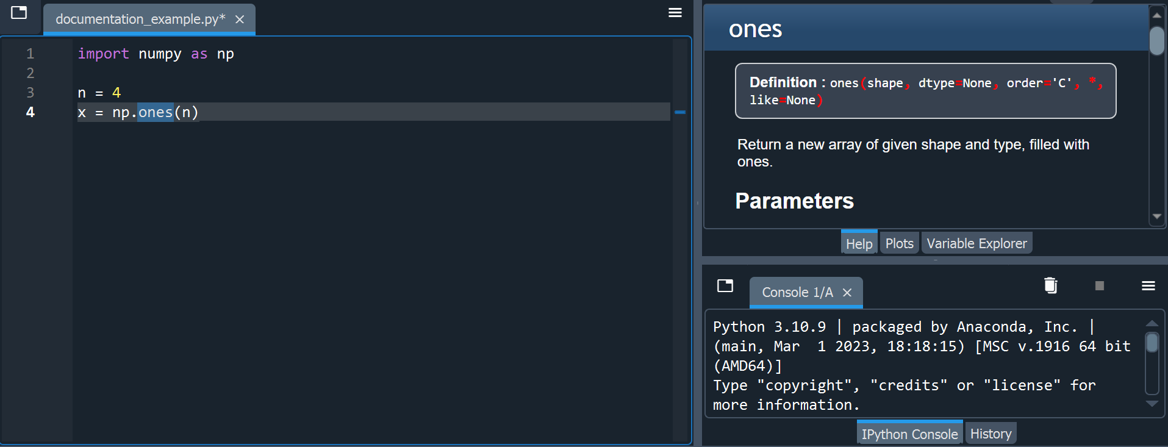The image size is (1168, 447).
Task: Click the Help pane scrollbar thumb
Action: [1157, 41]
